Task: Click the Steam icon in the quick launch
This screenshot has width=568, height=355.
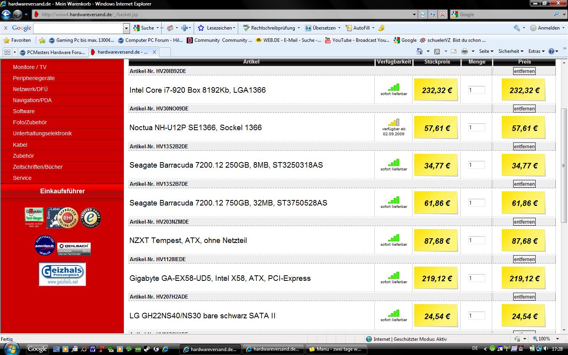Action: click(x=147, y=349)
